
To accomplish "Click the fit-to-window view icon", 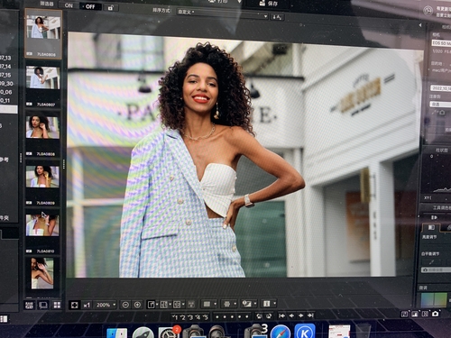I will pyautogui.click(x=74, y=306).
